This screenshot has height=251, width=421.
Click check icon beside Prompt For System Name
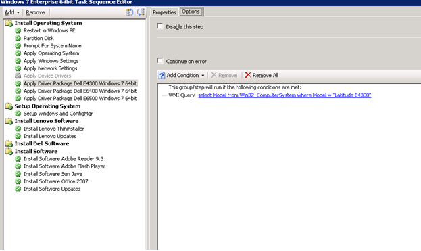pyautogui.click(x=18, y=46)
